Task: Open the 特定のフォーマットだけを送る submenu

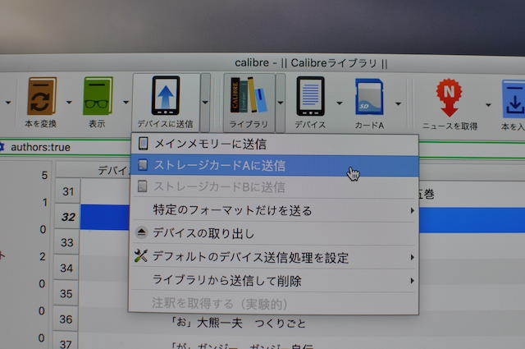Action: (x=273, y=210)
